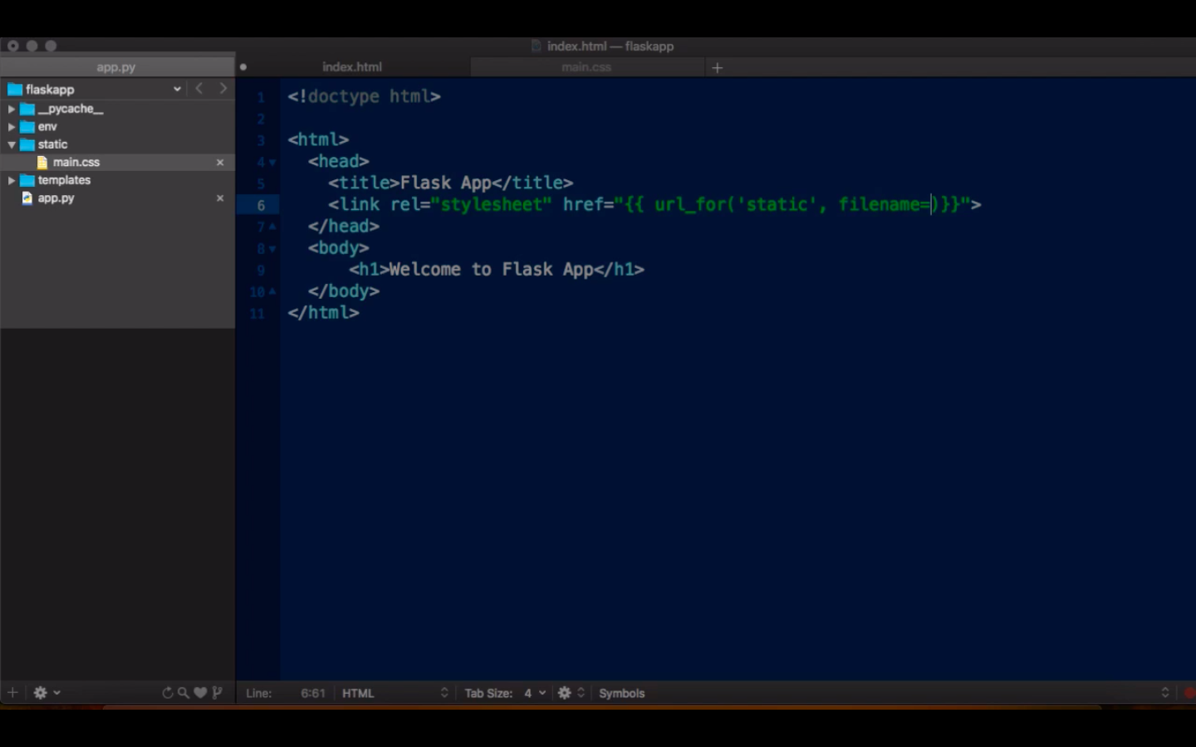Open the HTML language selector

tap(395, 693)
